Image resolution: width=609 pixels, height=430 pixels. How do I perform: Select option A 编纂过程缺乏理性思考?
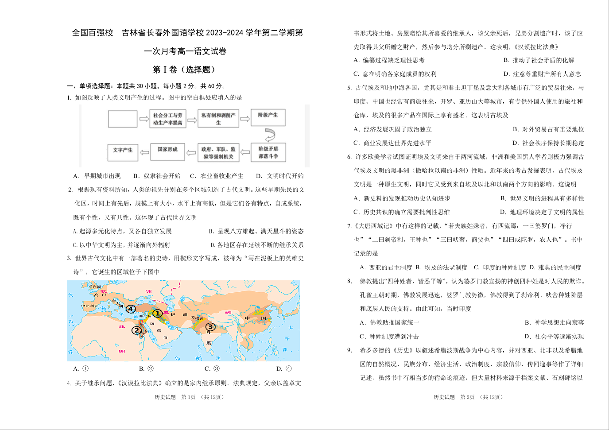389,60
